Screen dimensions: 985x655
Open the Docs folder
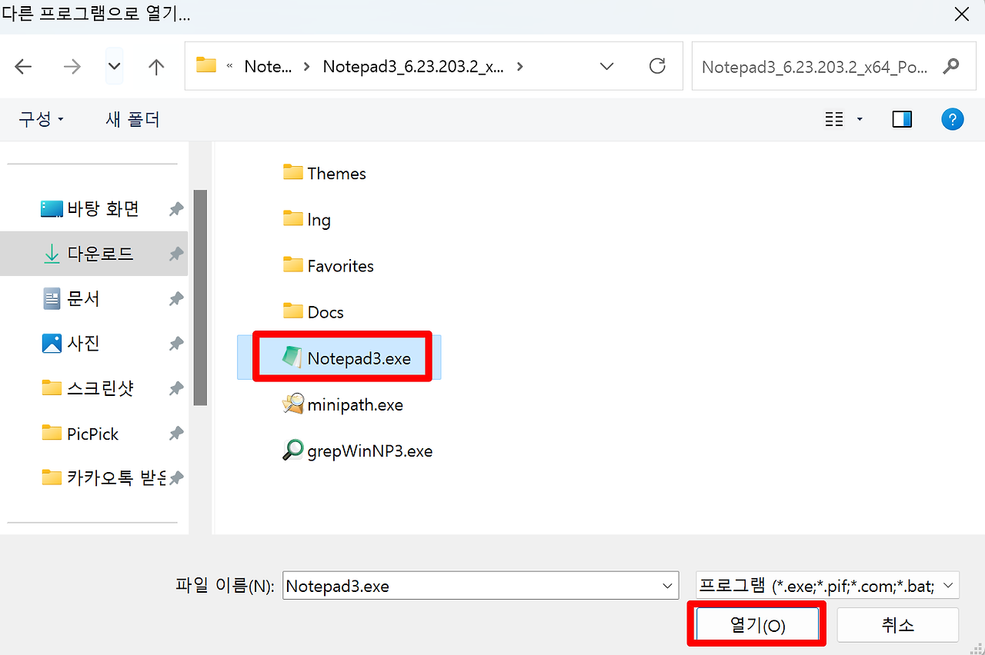(324, 311)
